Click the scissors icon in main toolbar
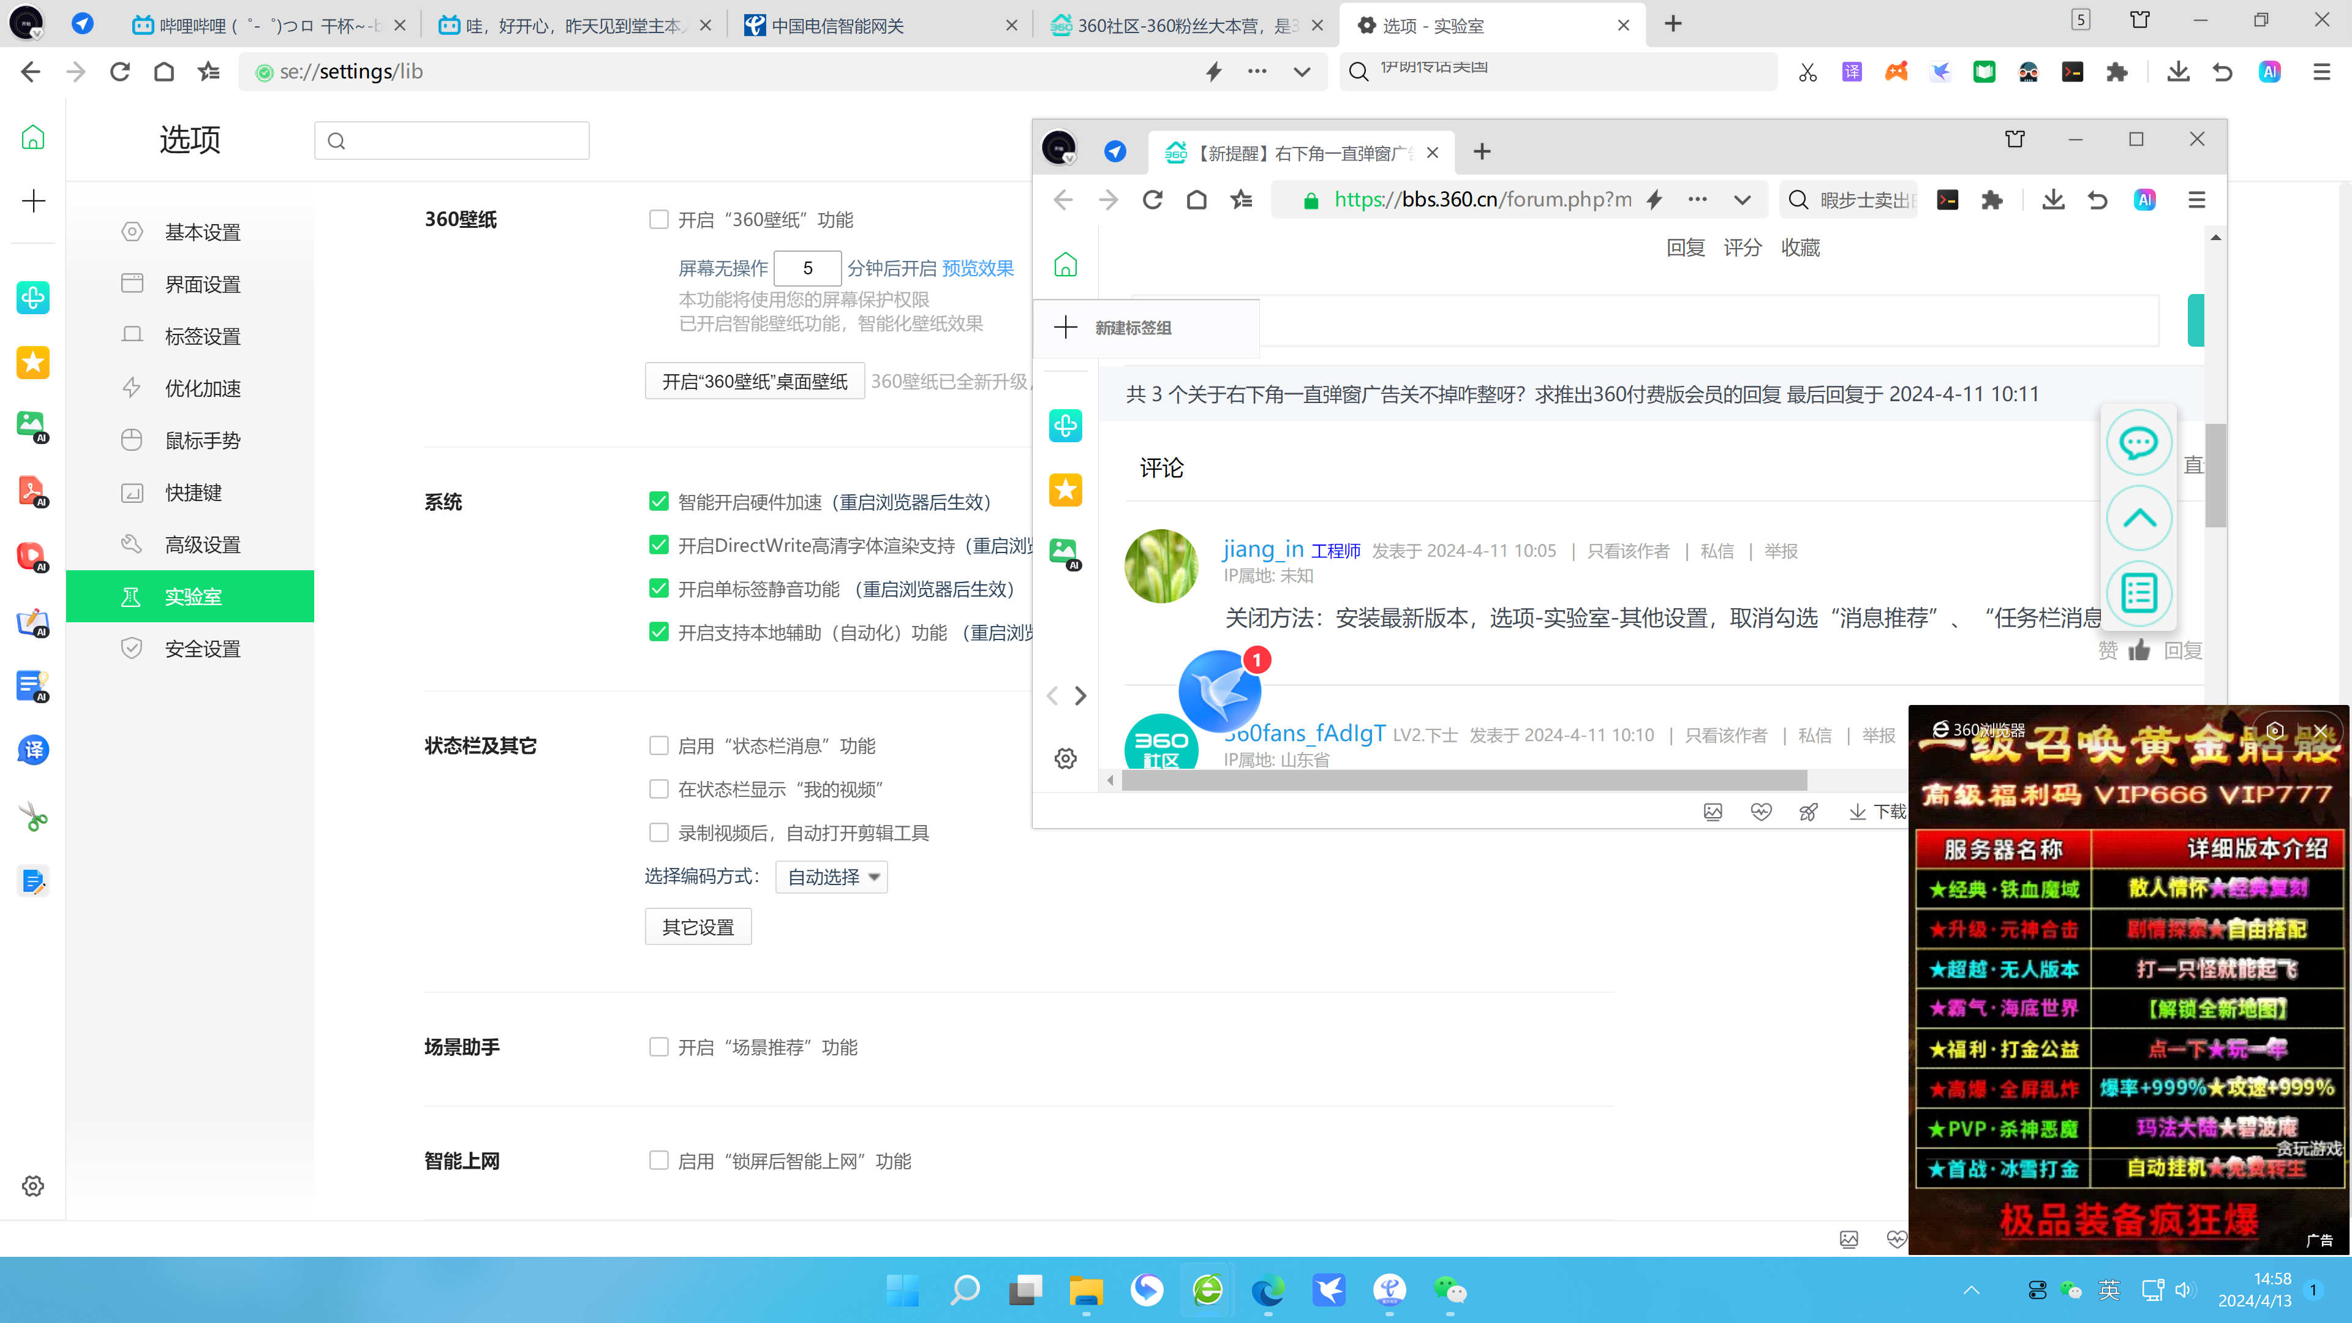This screenshot has height=1323, width=2352. point(1808,72)
